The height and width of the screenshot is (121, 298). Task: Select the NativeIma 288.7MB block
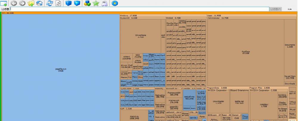(x=160, y=96)
